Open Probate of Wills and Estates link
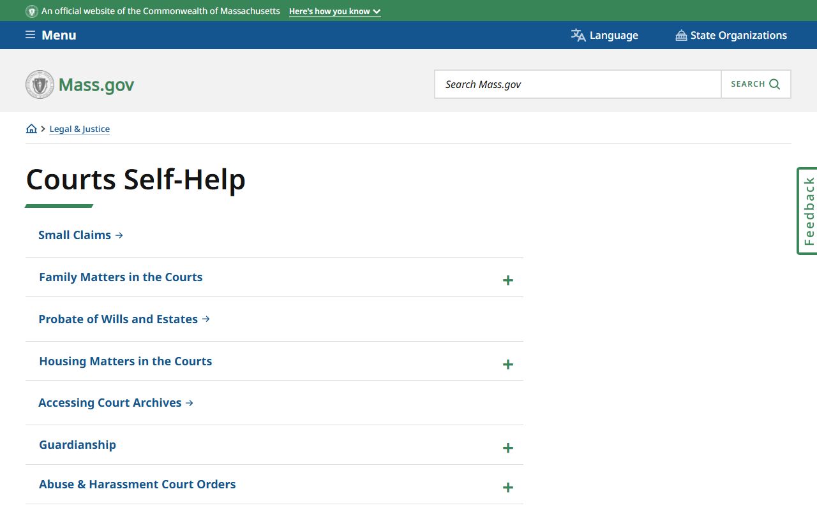Viewport: 817px width, 510px height. 124,319
